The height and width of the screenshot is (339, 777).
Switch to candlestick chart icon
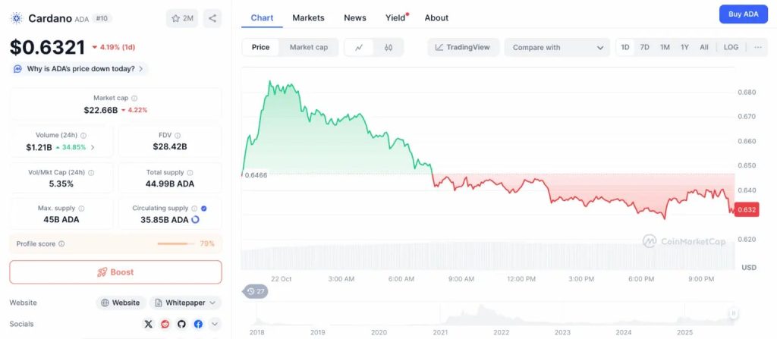(388, 47)
